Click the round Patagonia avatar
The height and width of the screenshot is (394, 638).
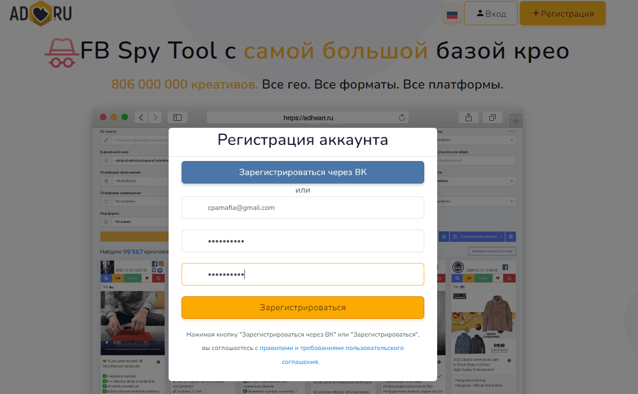pyautogui.click(x=458, y=267)
